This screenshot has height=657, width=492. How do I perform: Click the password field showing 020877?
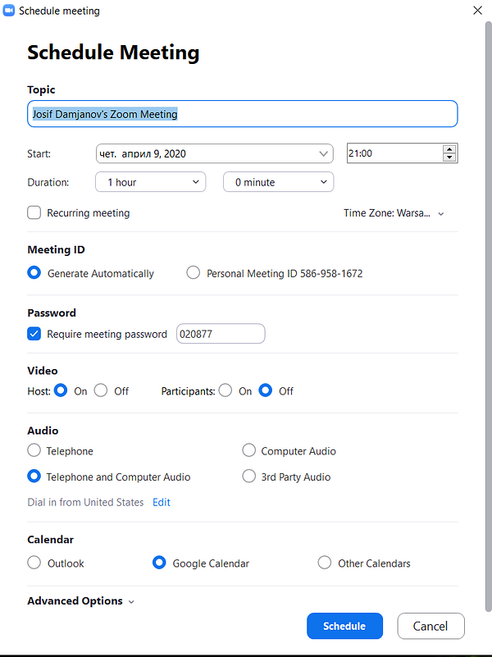tap(221, 334)
